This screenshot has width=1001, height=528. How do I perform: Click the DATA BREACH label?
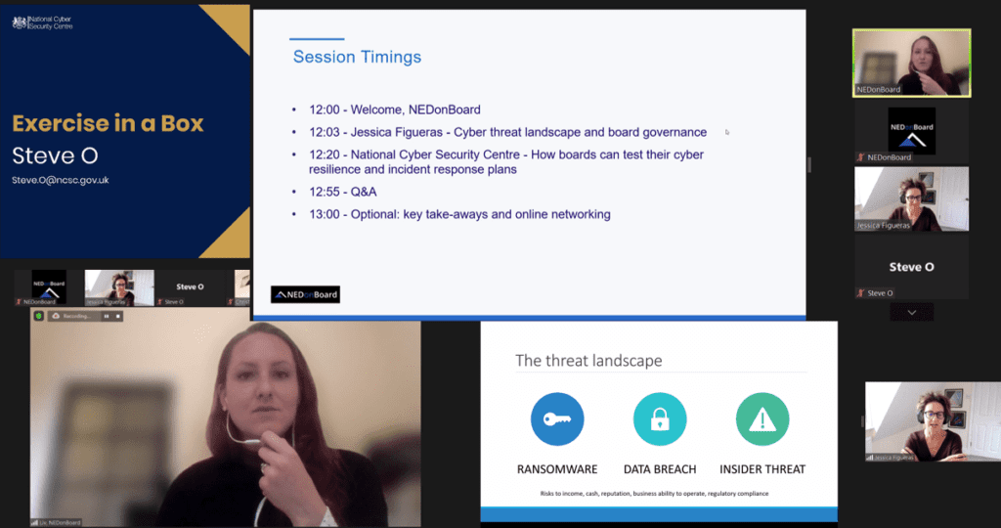pos(660,469)
